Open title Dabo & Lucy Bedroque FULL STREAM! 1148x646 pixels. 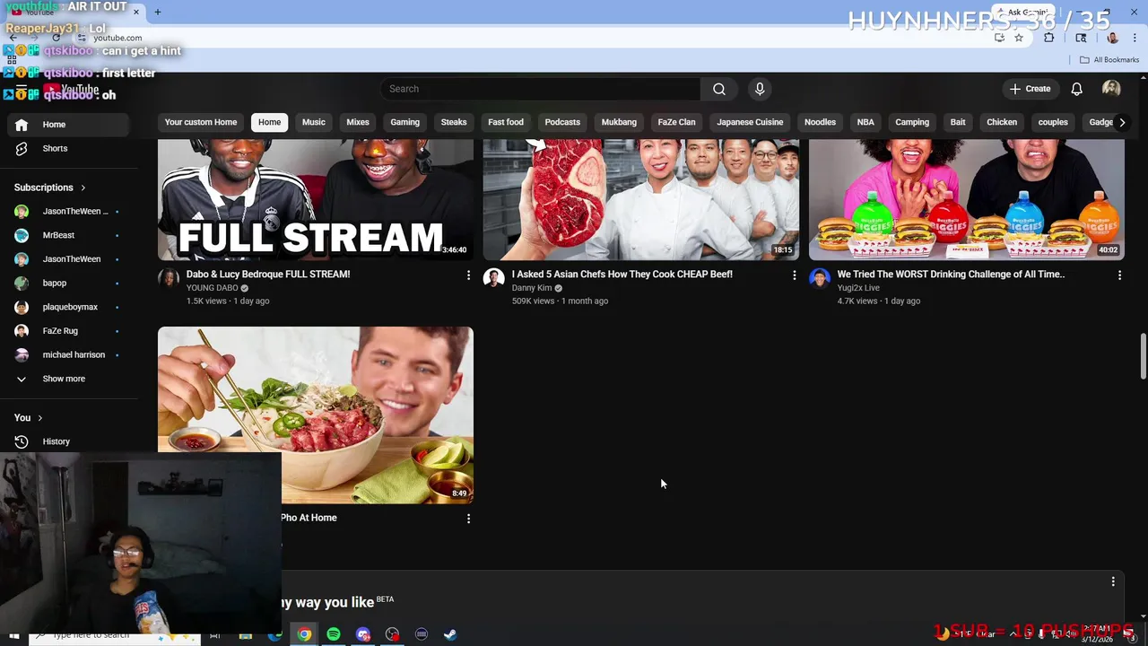(x=268, y=275)
